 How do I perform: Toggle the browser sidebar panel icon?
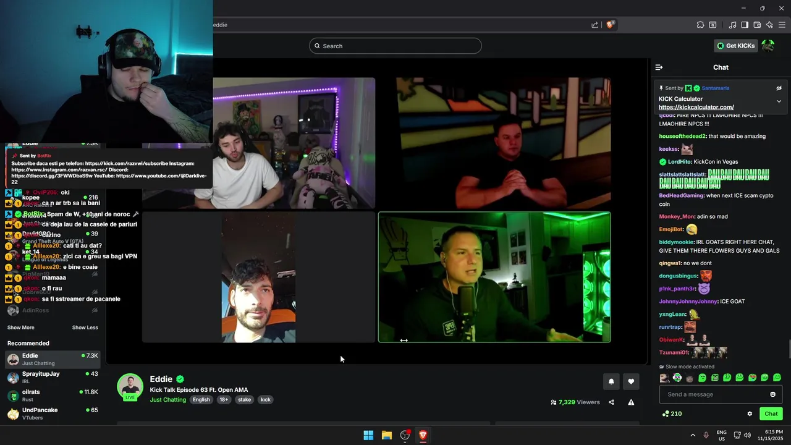coord(745,25)
